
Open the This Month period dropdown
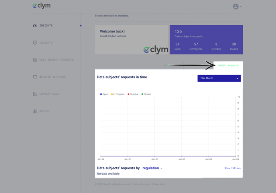point(219,78)
